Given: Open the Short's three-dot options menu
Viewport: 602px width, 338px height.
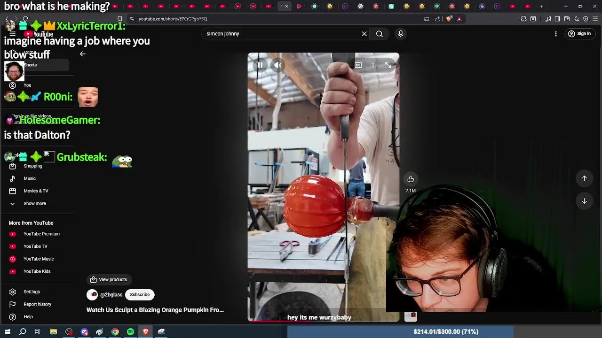Looking at the screenshot, I should [373, 65].
